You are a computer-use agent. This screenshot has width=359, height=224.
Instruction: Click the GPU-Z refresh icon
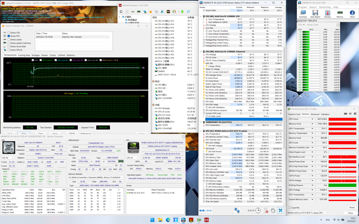tap(350, 113)
